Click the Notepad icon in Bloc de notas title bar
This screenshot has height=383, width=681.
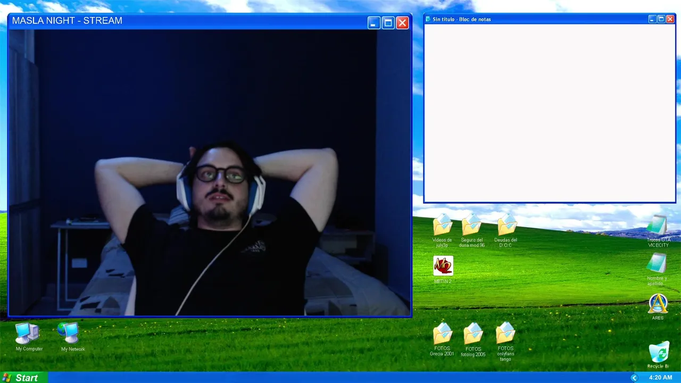coord(428,19)
